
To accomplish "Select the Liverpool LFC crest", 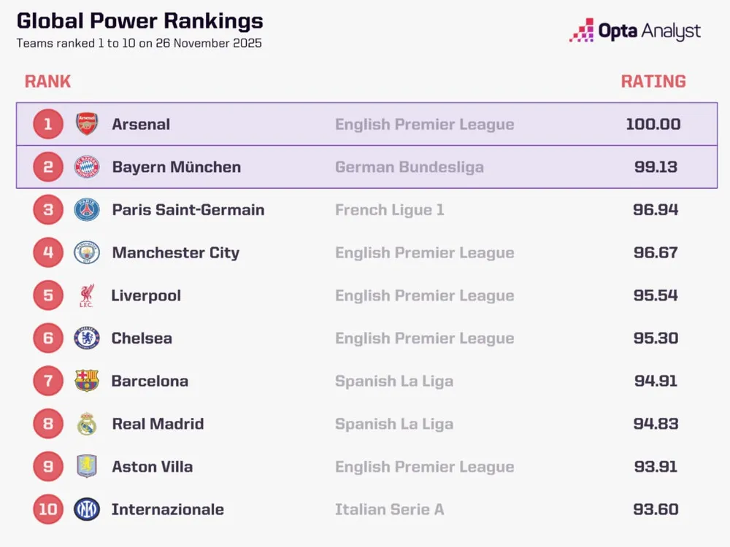I will 87,295.
